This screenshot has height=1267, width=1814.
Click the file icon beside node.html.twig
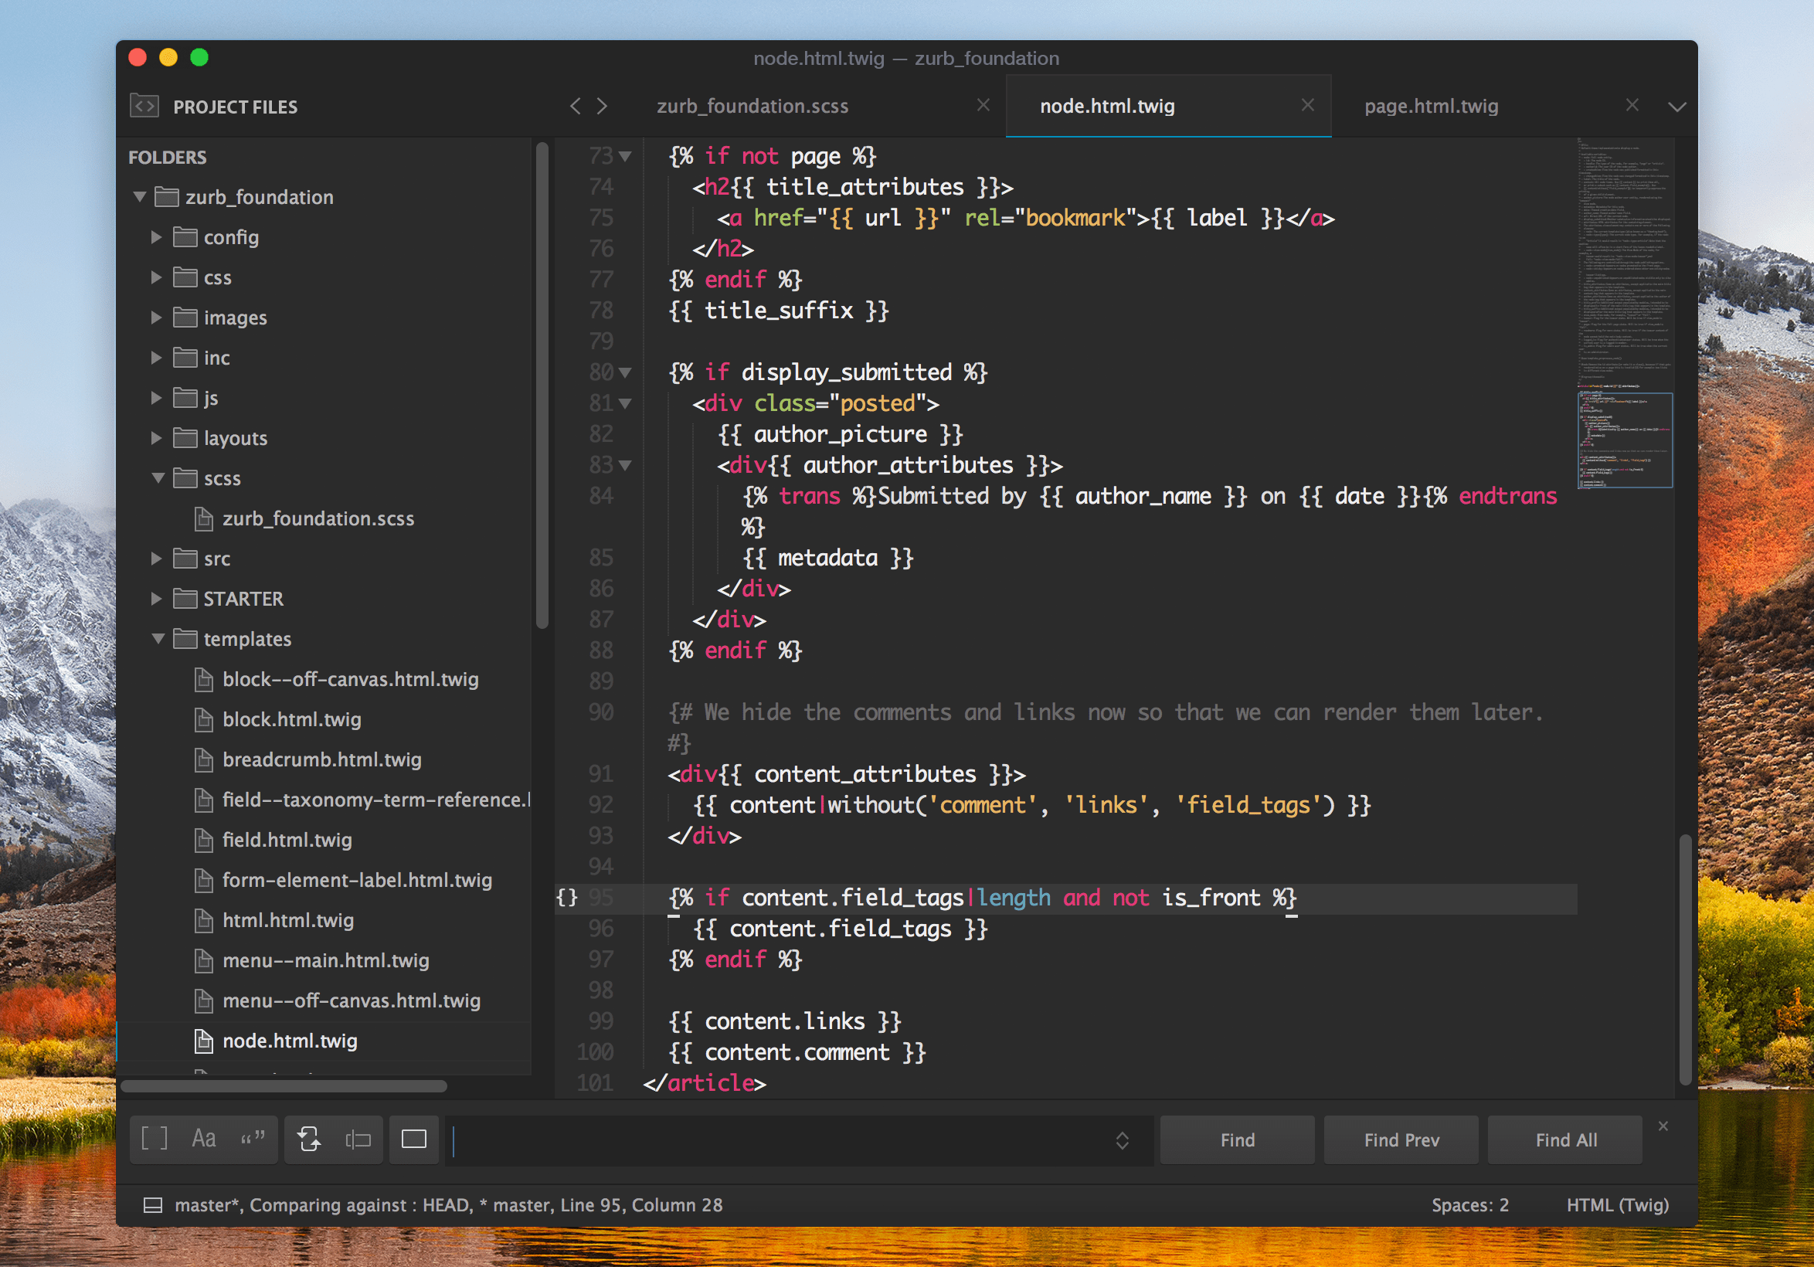pyautogui.click(x=204, y=1041)
